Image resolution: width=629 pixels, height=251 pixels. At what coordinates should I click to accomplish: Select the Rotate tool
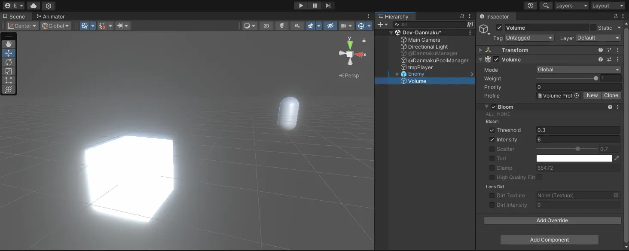(x=8, y=62)
